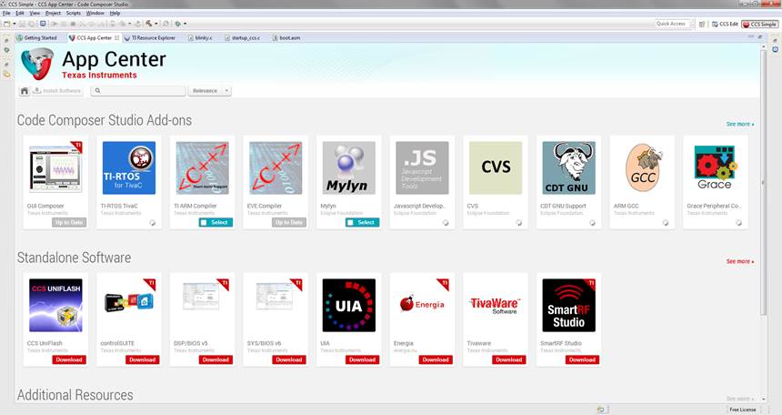Click the UIA app icon
This screenshot has width=782, height=415.
tap(348, 305)
